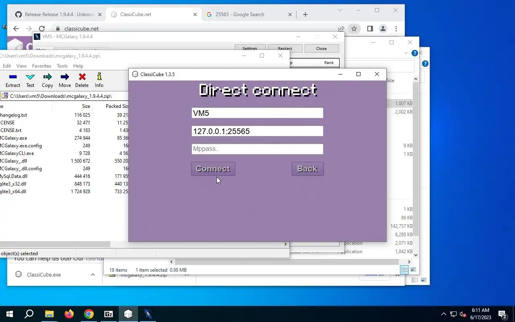Click the Close button in MCGalaxy window
The height and width of the screenshot is (322, 515).
[321, 48]
